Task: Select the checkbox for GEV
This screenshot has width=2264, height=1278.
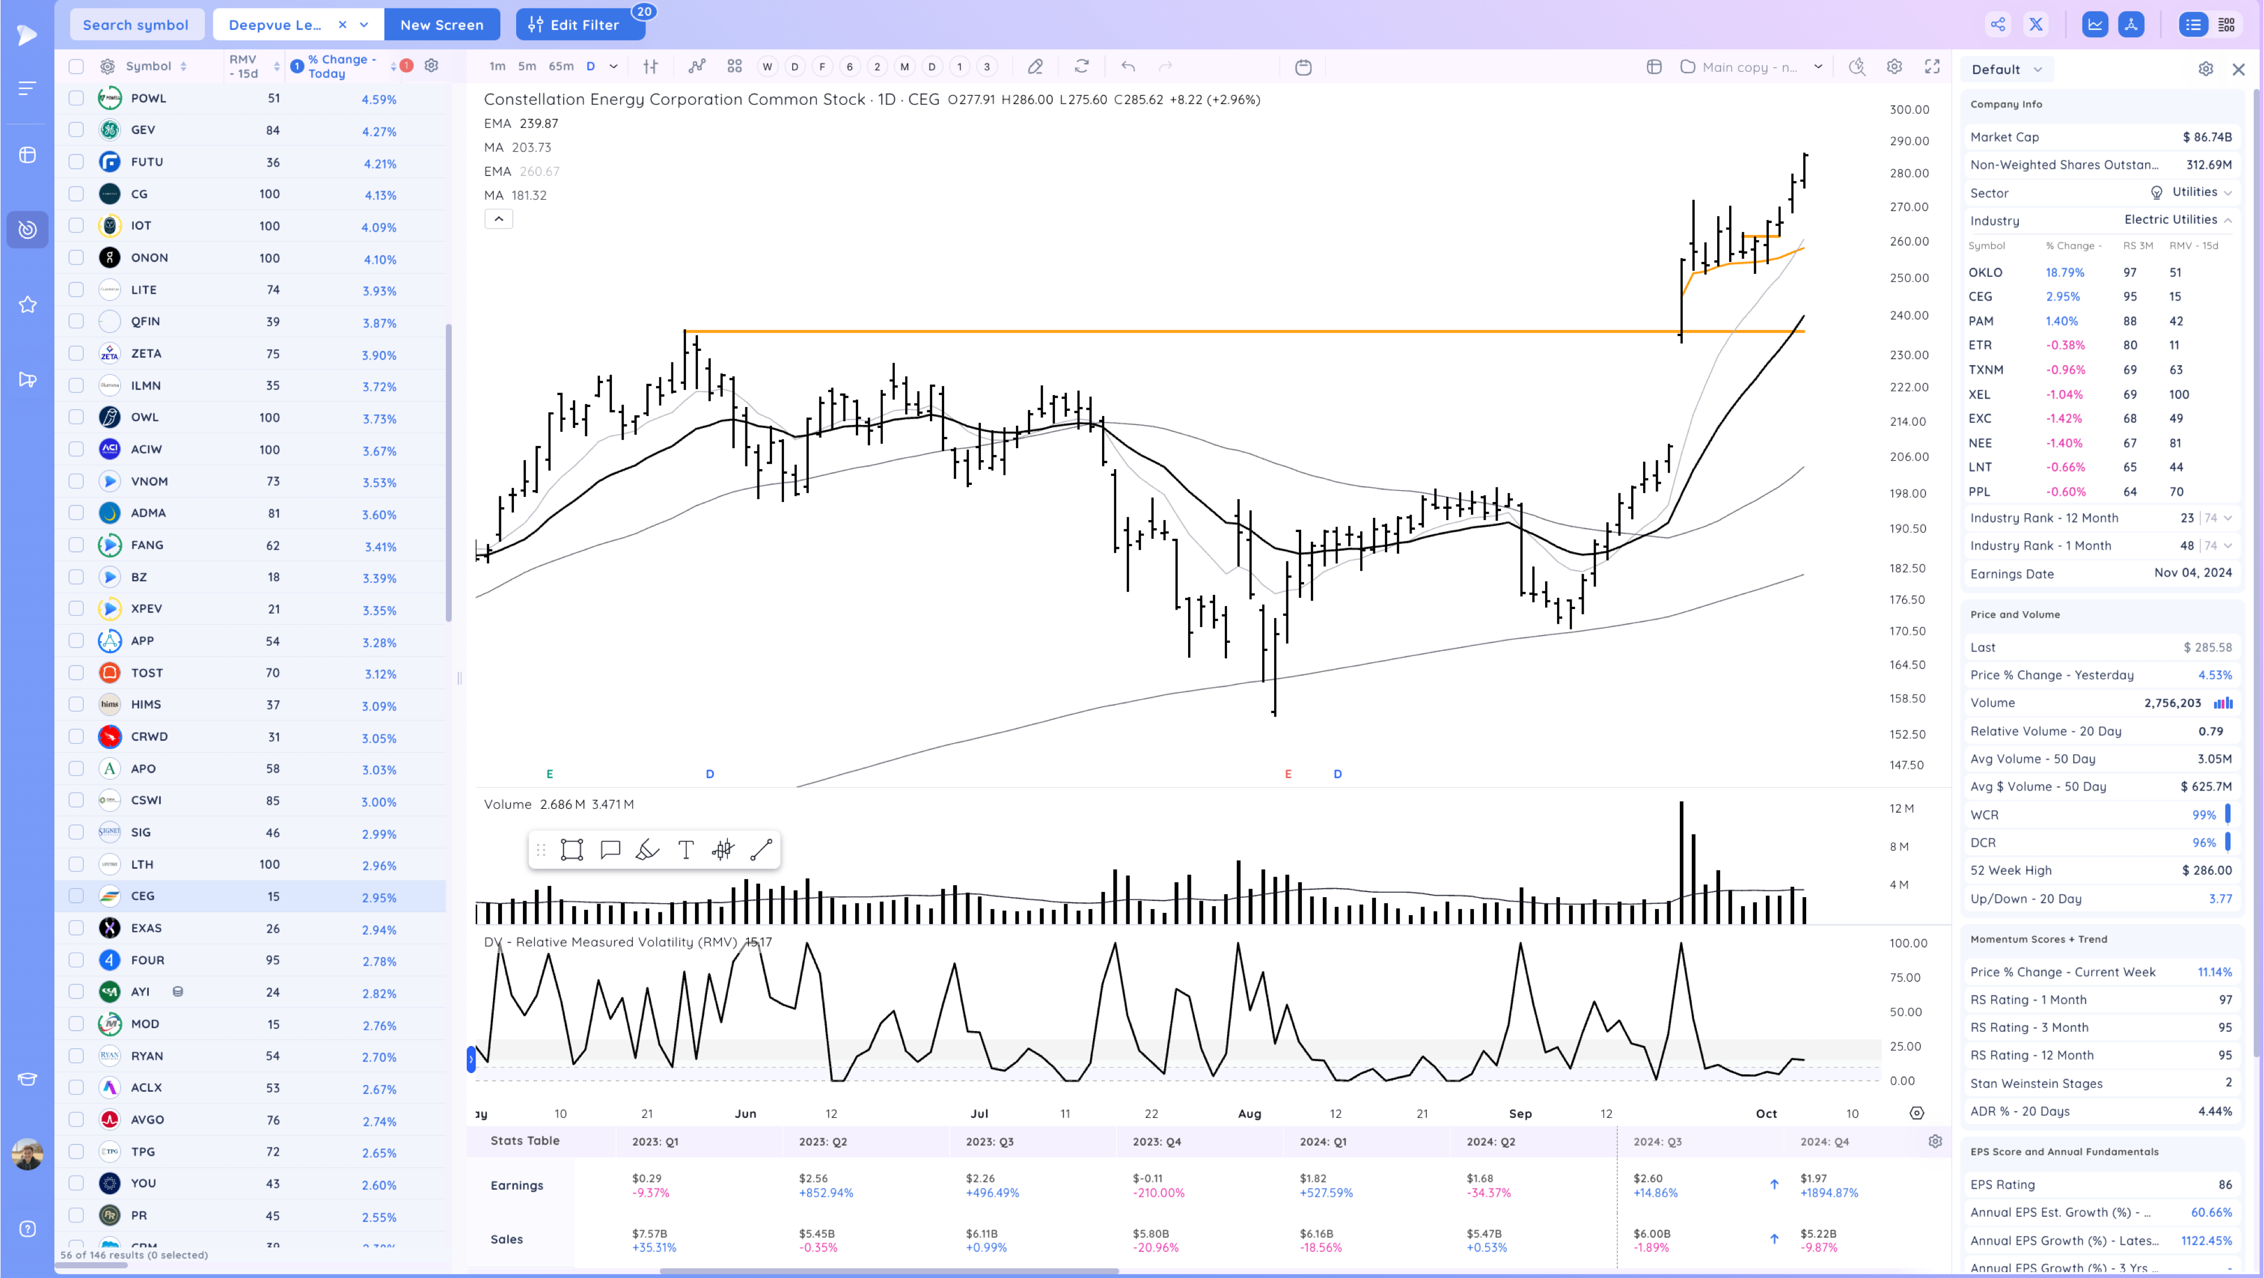Action: (x=76, y=129)
